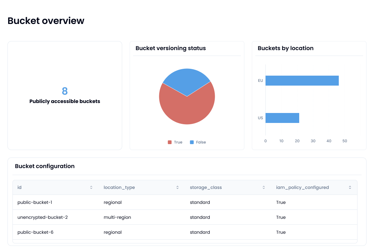
Task: Click the US bar in the location chart
Action: click(x=282, y=118)
